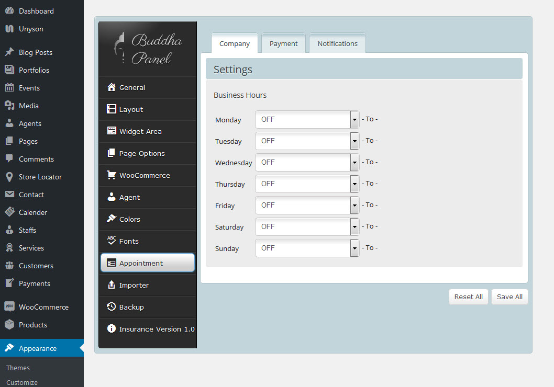
Task: Click the WooCommerce cart icon in Buddha Panel
Action: [112, 175]
